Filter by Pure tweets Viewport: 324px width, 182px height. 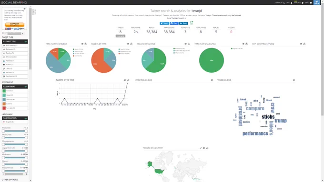pos(15,45)
